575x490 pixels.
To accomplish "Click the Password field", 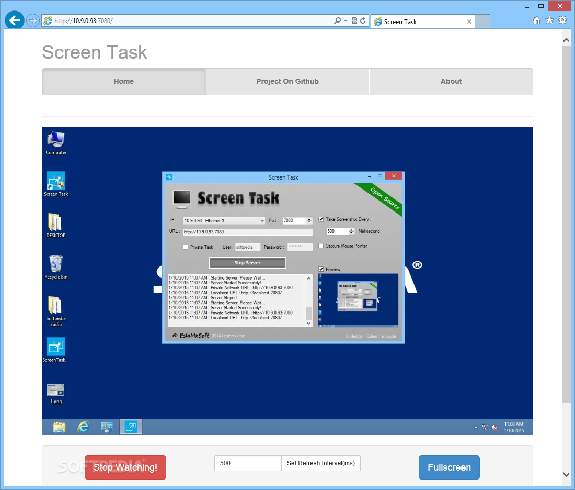I will click(300, 247).
